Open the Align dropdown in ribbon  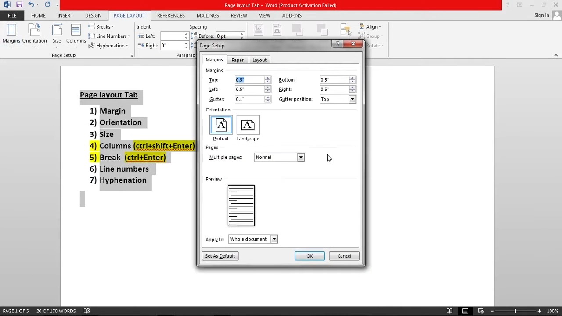370,27
